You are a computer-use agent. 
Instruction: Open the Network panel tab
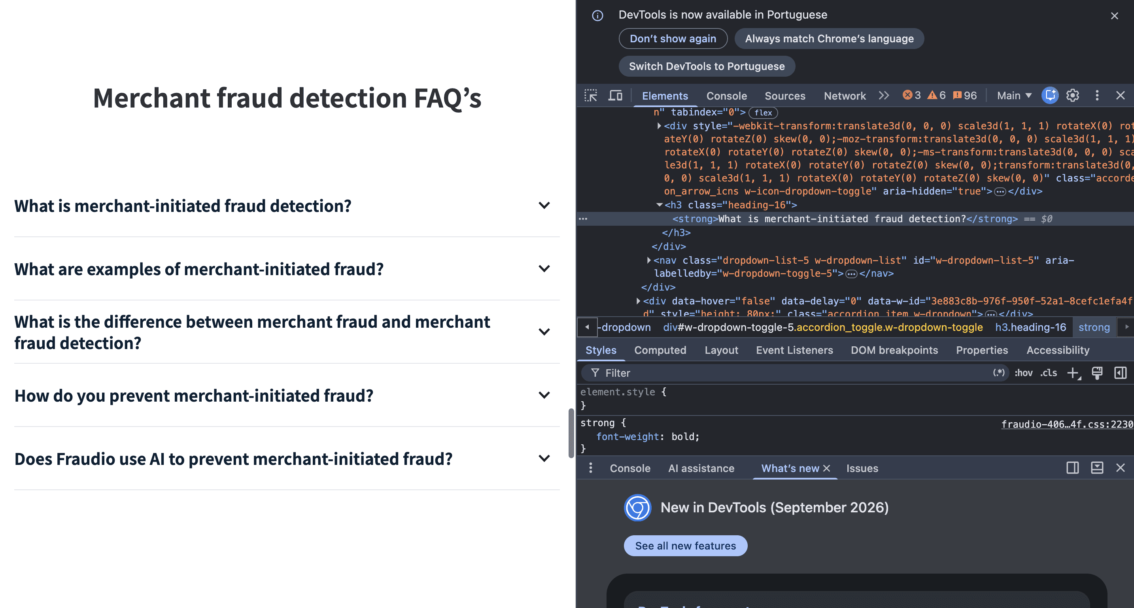[844, 96]
